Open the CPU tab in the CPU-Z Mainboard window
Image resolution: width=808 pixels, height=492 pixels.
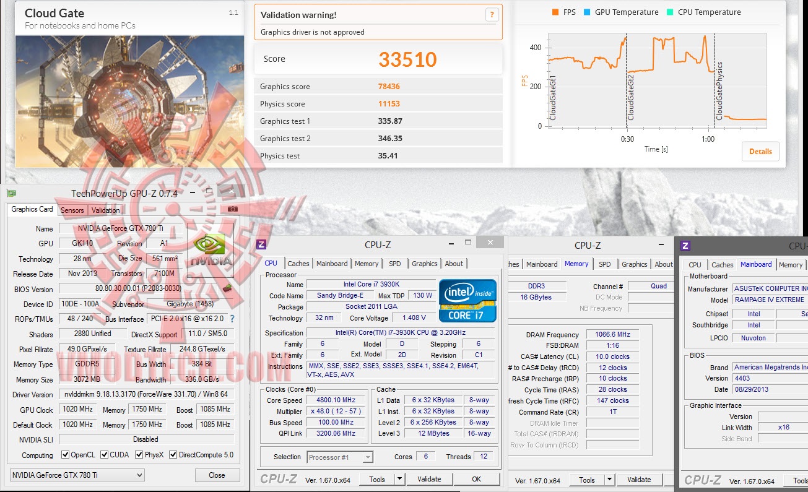[x=695, y=265]
